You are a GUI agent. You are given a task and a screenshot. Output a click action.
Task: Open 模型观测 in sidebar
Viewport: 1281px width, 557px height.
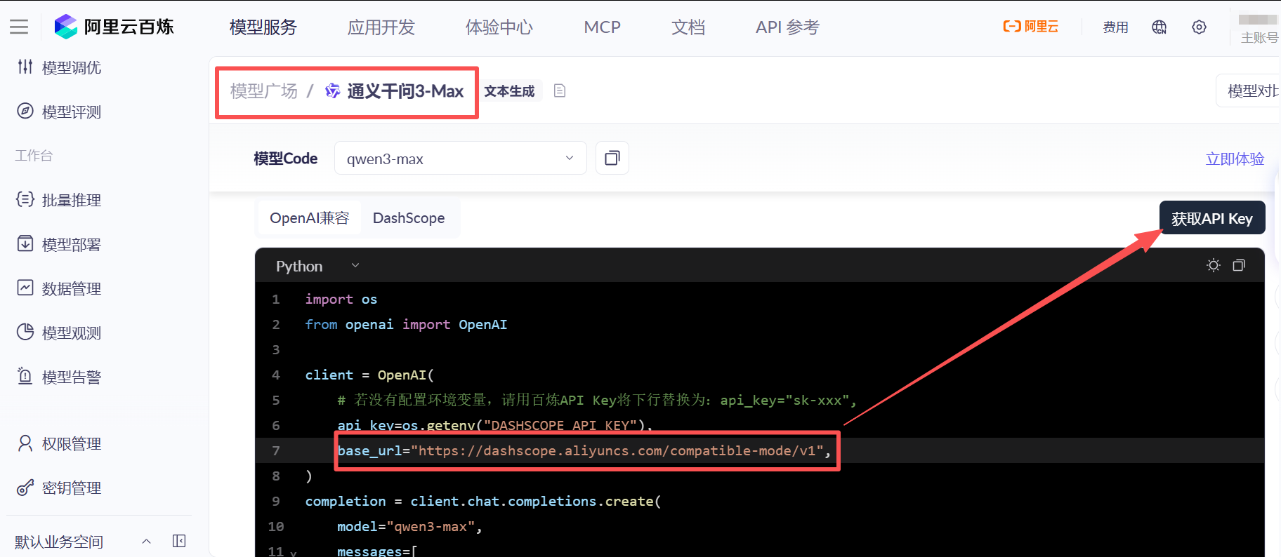pos(72,333)
